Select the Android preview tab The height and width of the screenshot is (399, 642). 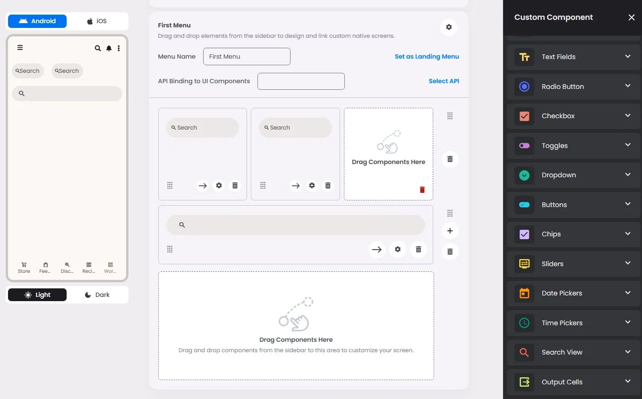(37, 21)
